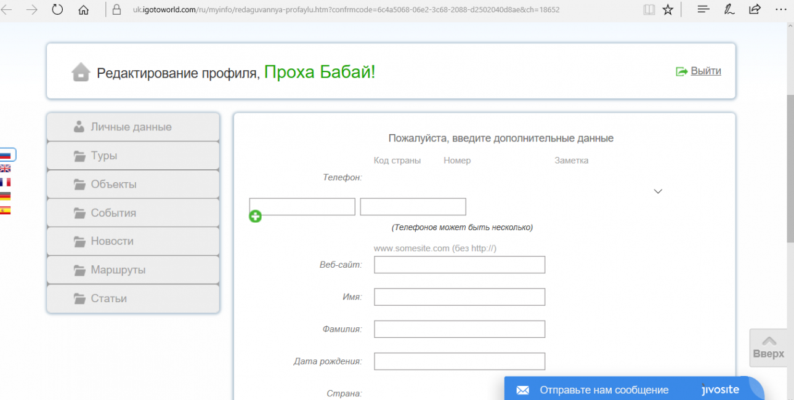Expand the phone note dropdown arrow

[657, 191]
